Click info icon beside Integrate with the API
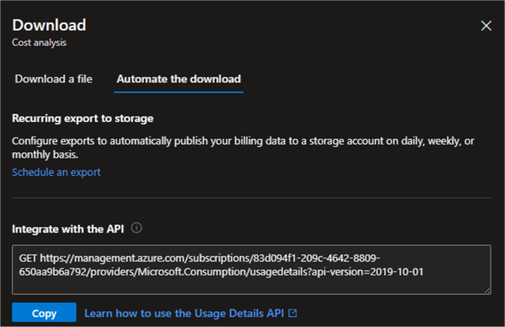The width and height of the screenshot is (505, 327). pos(137,228)
